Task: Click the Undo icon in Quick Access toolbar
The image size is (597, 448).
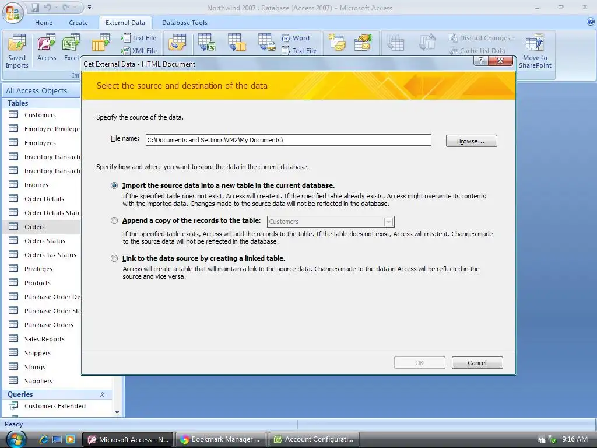Action: (48, 7)
